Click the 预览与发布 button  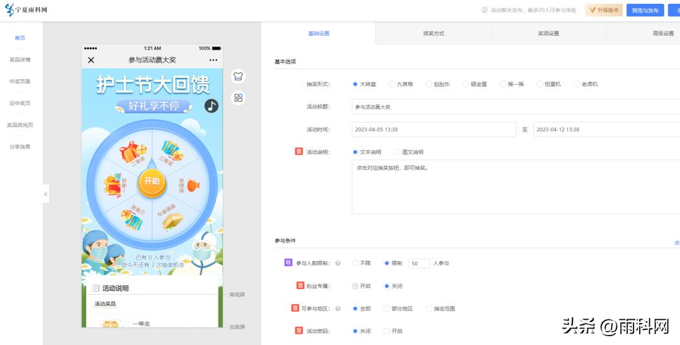coord(645,10)
